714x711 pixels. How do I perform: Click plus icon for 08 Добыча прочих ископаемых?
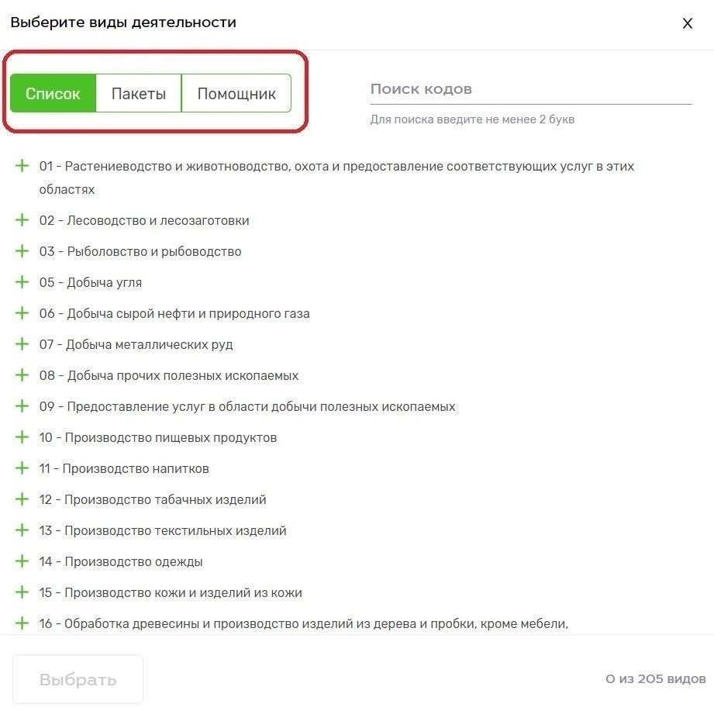tap(22, 374)
